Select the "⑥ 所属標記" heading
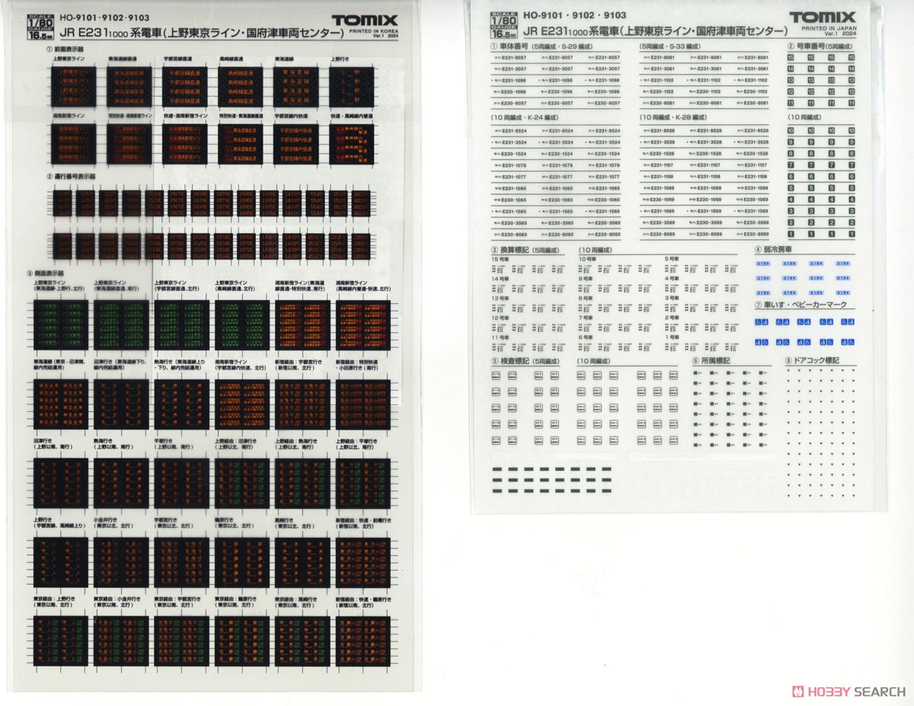This screenshot has width=914, height=706. [x=711, y=361]
